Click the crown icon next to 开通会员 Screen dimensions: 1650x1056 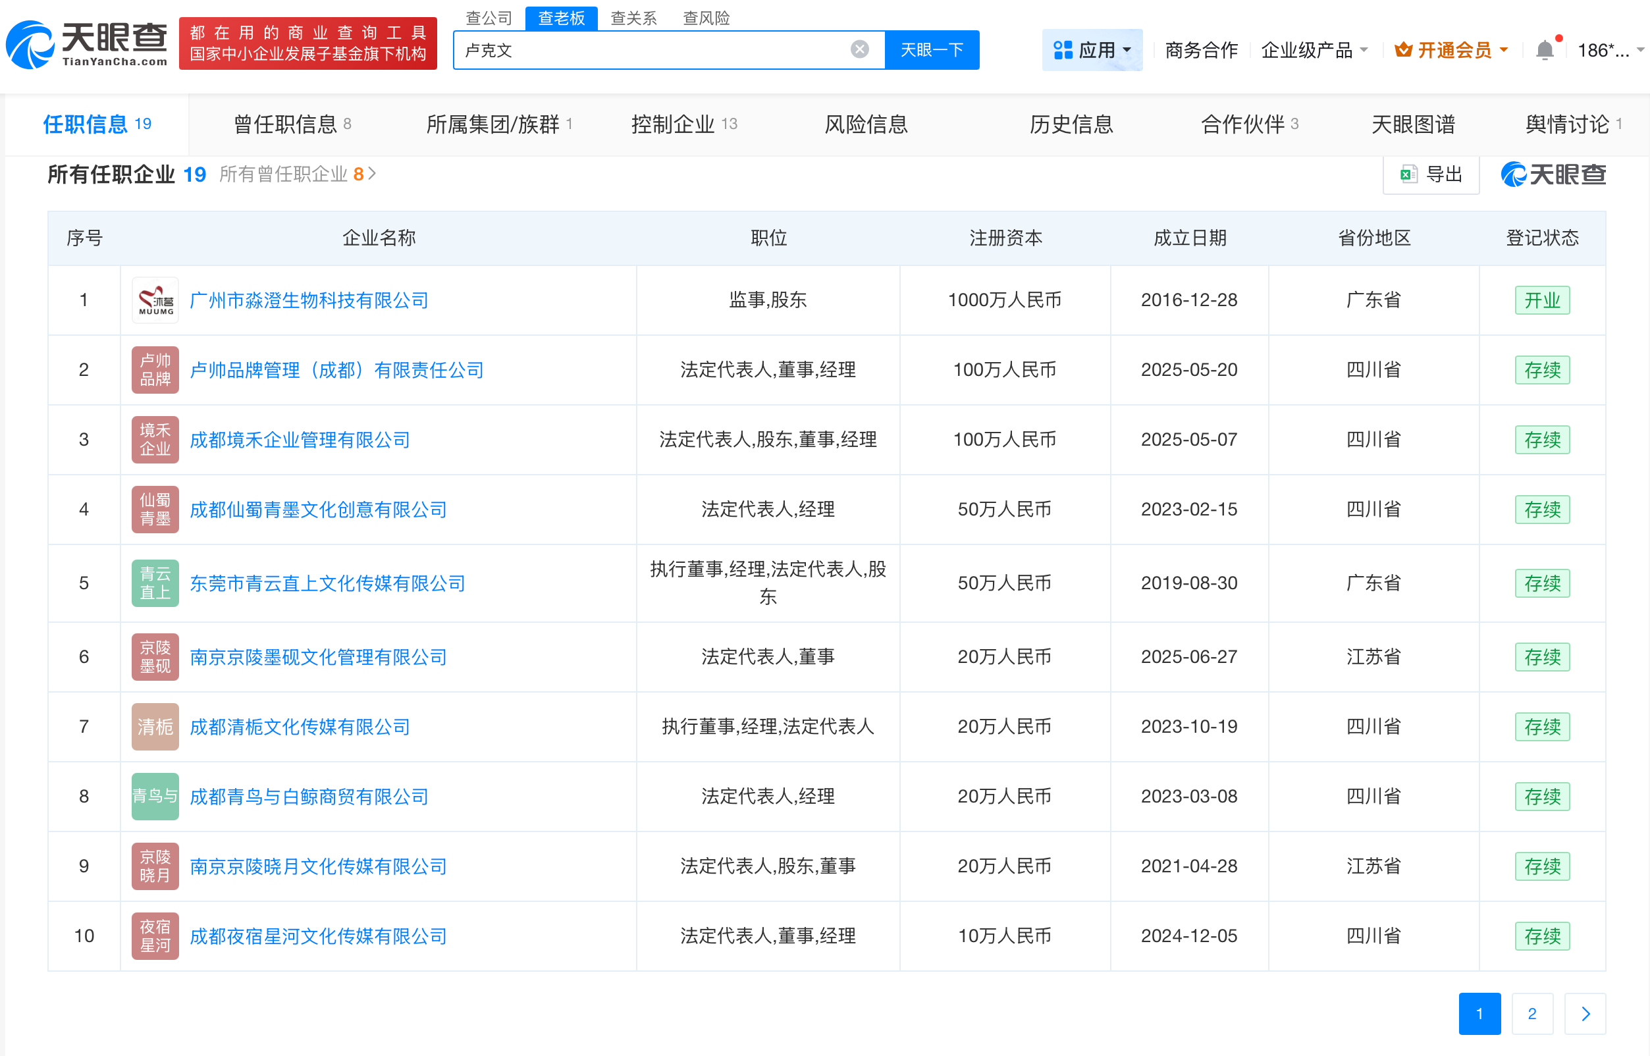1404,49
